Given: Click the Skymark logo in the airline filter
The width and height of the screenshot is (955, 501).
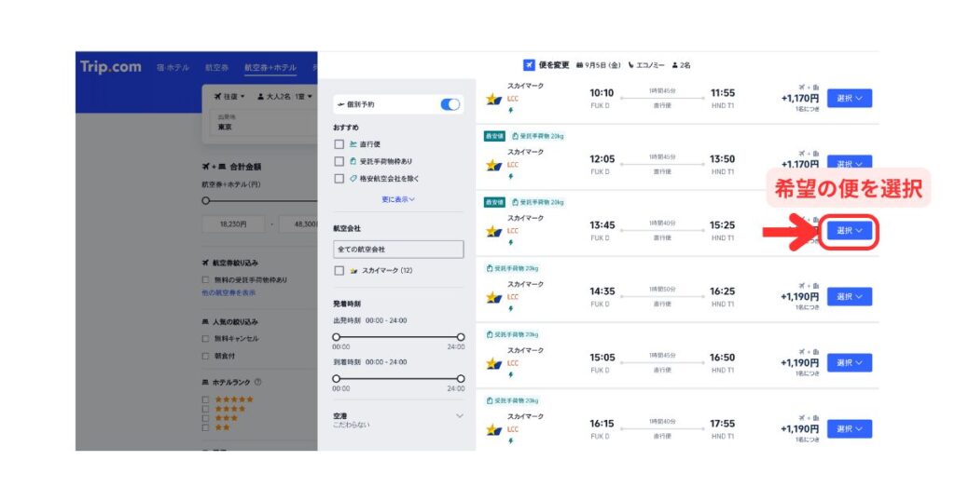Looking at the screenshot, I should coord(353,271).
